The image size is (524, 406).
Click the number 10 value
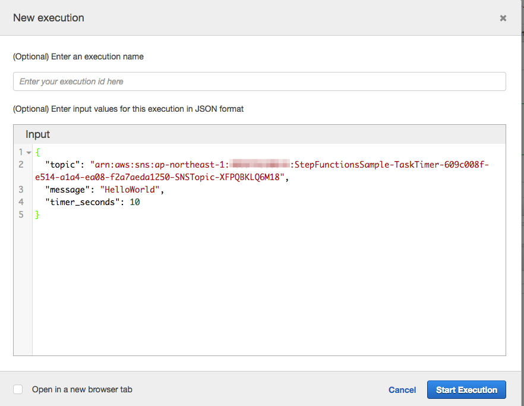coord(134,202)
